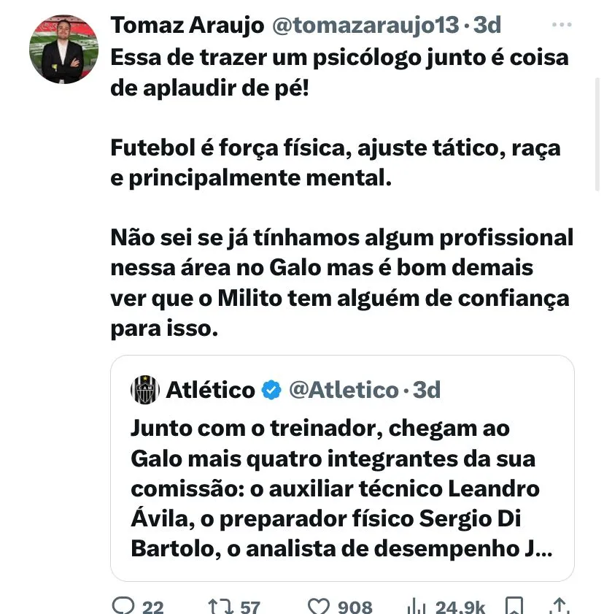Open the three-dot more options menu
This screenshot has width=604, height=614.
coord(561,26)
